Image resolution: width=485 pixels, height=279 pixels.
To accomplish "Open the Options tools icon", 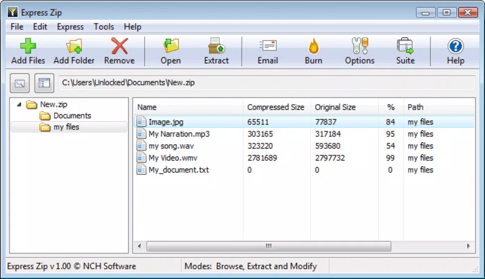I will (x=360, y=46).
